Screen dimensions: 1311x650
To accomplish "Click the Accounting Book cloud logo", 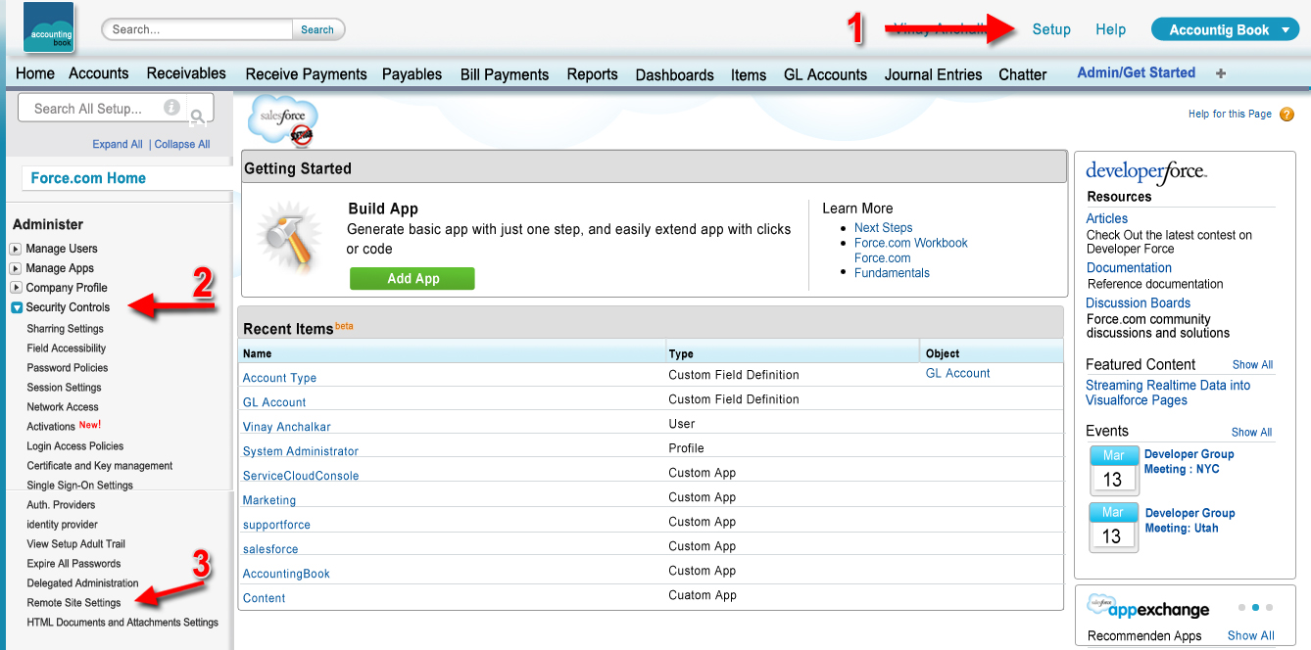I will tap(50, 28).
